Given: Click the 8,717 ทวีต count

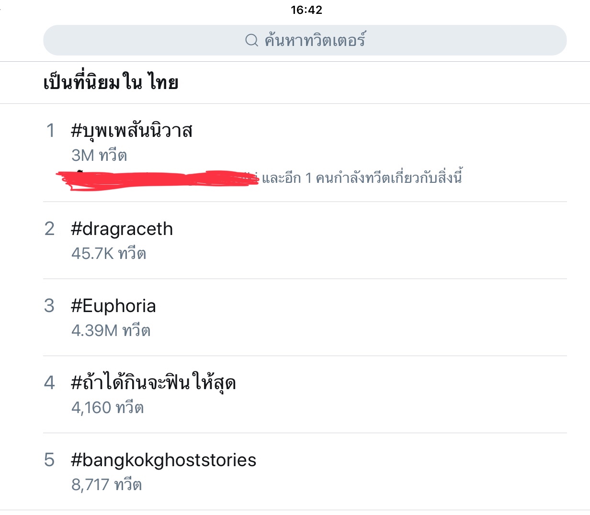Looking at the screenshot, I should [x=107, y=485].
